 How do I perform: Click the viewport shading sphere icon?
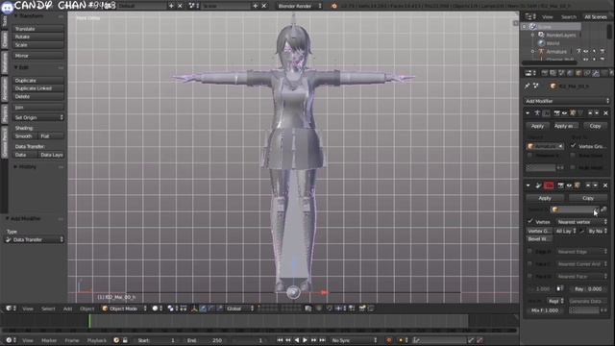click(x=156, y=309)
